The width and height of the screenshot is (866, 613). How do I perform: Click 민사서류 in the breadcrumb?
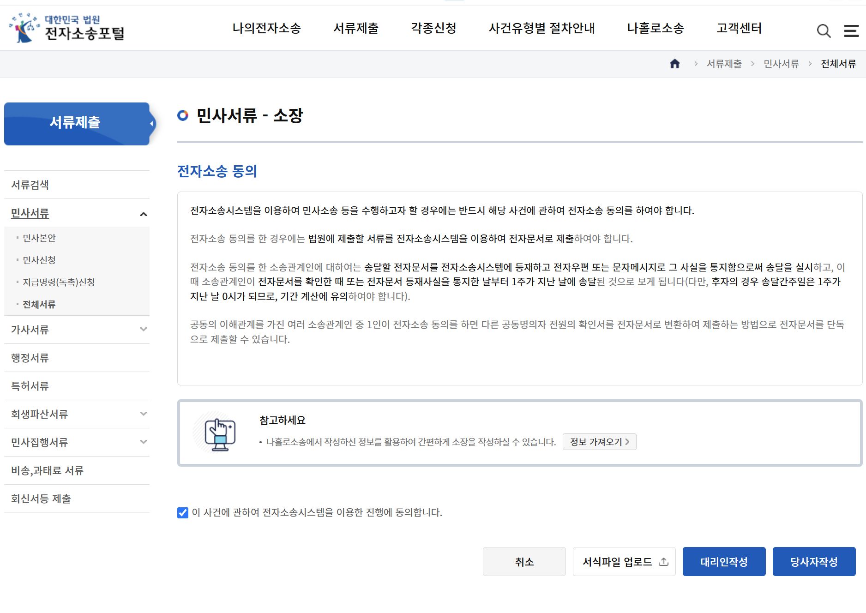pyautogui.click(x=781, y=64)
